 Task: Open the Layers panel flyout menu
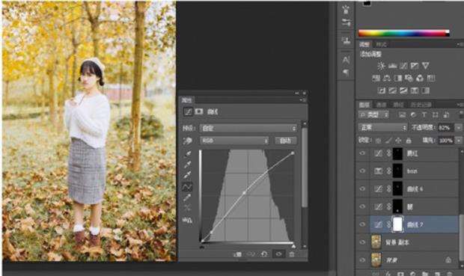(460, 105)
